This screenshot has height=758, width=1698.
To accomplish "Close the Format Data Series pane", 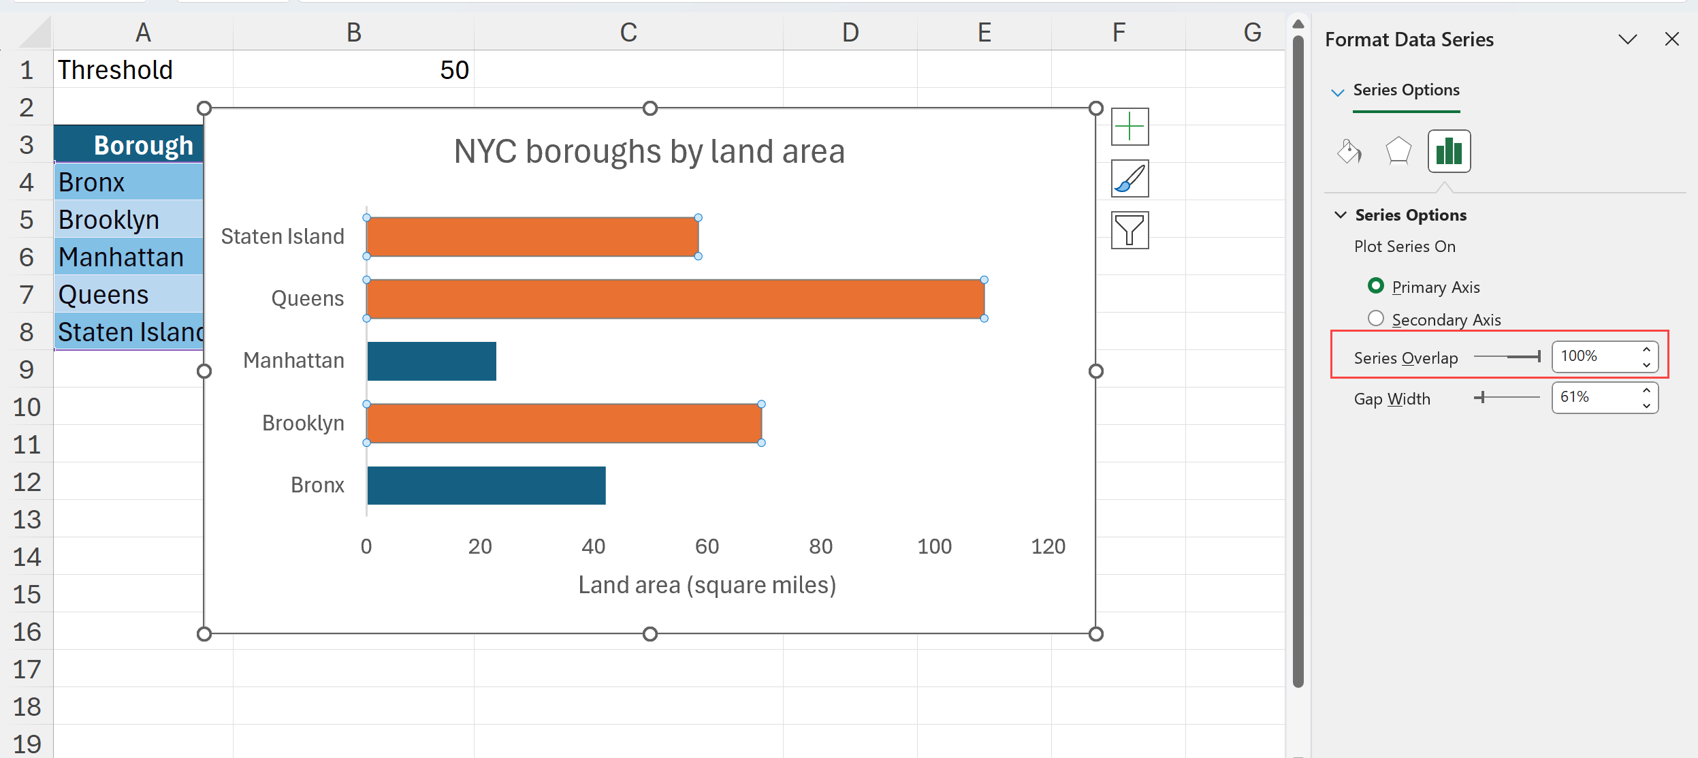I will [x=1671, y=40].
